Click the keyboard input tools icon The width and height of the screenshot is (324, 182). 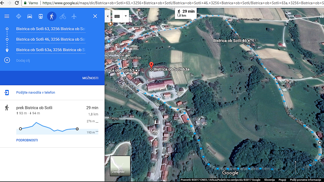[117, 16]
